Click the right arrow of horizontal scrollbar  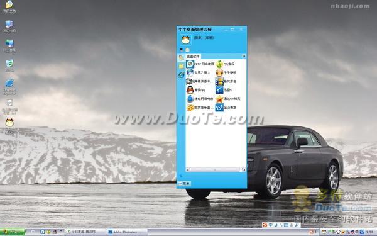click(244, 170)
